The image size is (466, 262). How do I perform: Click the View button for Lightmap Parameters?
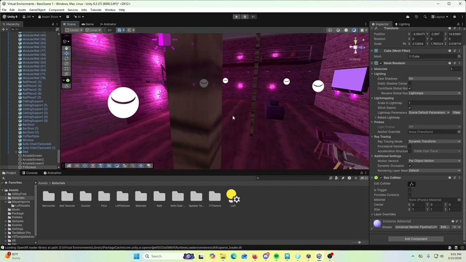tap(456, 112)
